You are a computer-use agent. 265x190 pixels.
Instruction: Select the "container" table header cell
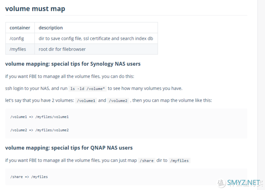[20, 28]
